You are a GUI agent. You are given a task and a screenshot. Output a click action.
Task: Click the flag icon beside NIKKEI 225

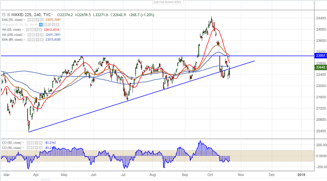(x=8, y=15)
